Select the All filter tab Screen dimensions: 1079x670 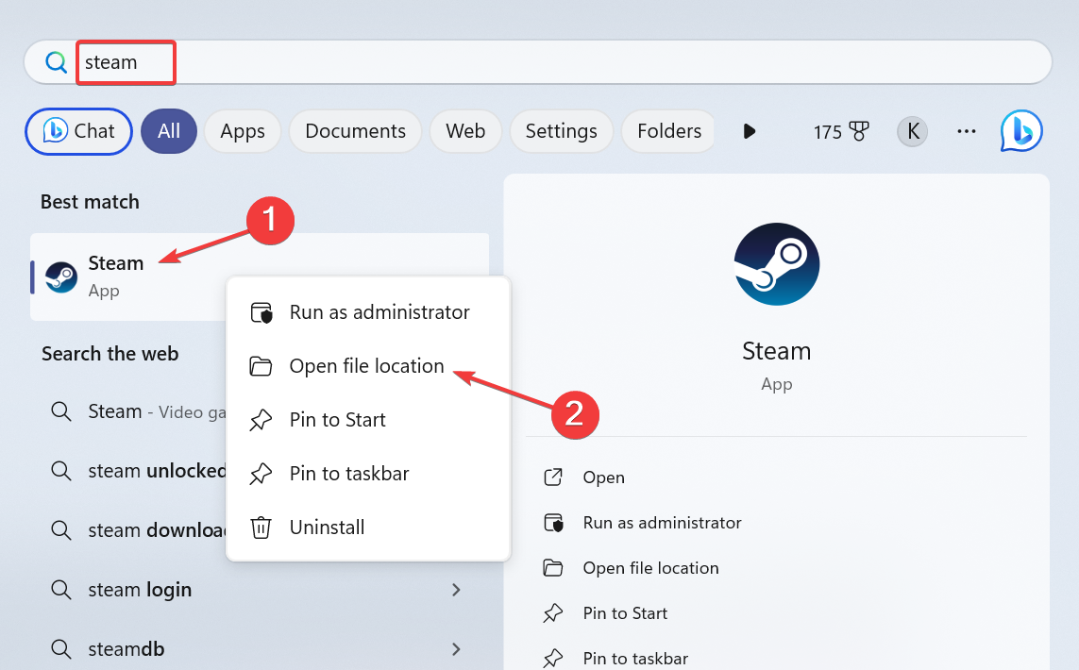click(x=169, y=131)
